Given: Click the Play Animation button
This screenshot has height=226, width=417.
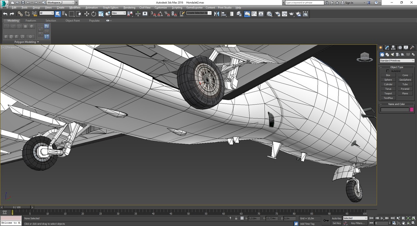Looking at the screenshot, I should coord(382,218).
